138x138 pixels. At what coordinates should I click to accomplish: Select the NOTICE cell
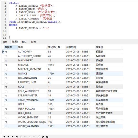(x=33, y=74)
